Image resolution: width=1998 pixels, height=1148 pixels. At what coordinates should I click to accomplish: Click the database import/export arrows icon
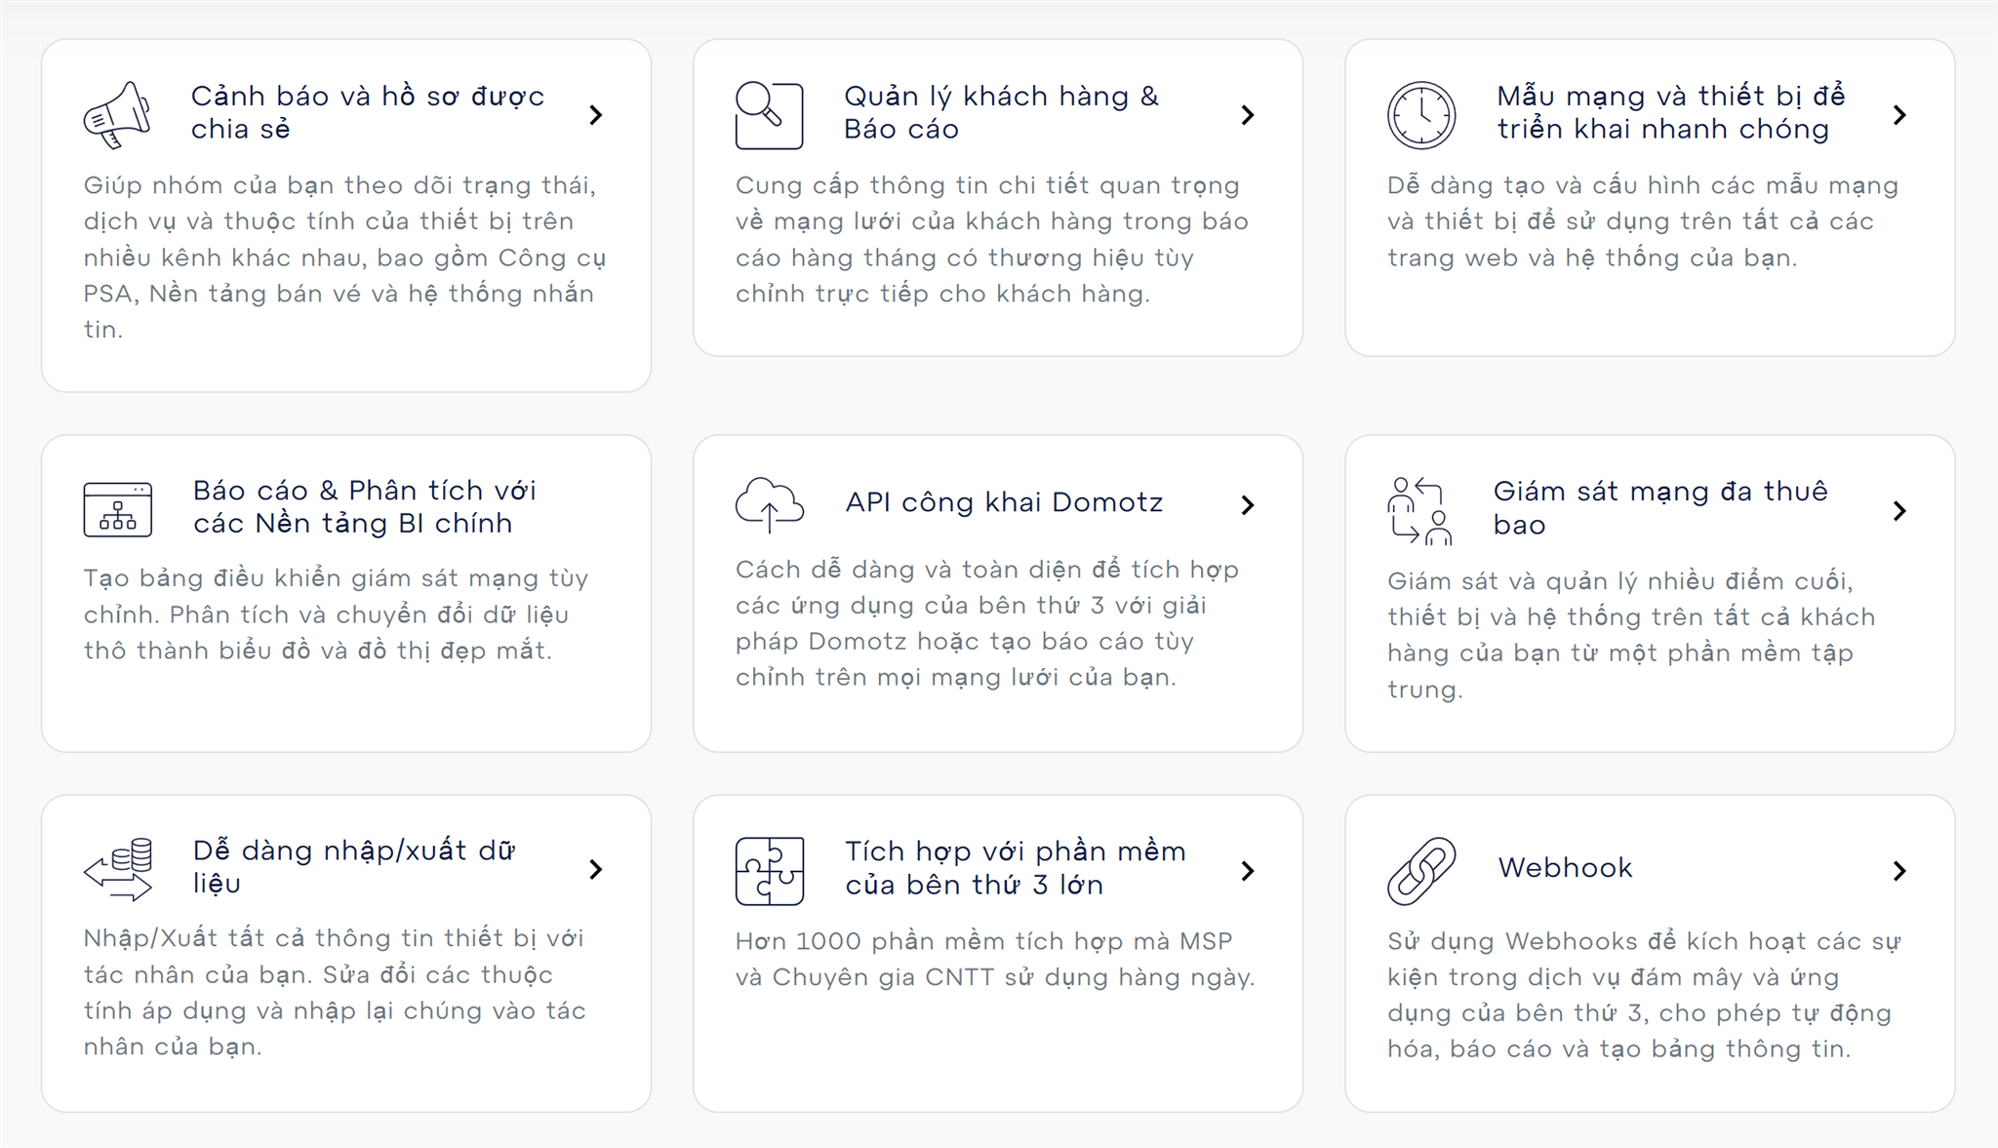pos(118,868)
